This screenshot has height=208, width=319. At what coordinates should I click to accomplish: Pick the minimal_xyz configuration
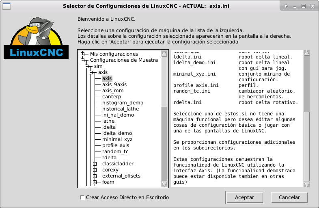coord(117,139)
